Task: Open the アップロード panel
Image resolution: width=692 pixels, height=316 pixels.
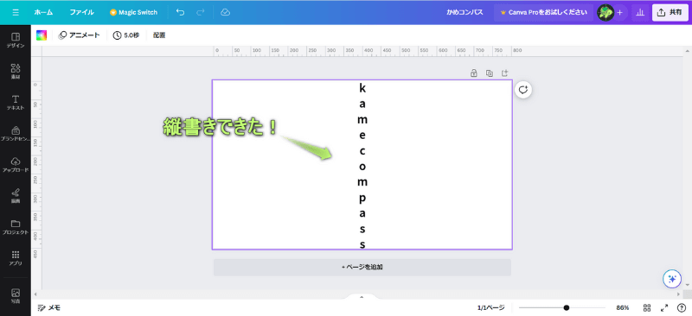Action: (x=16, y=164)
